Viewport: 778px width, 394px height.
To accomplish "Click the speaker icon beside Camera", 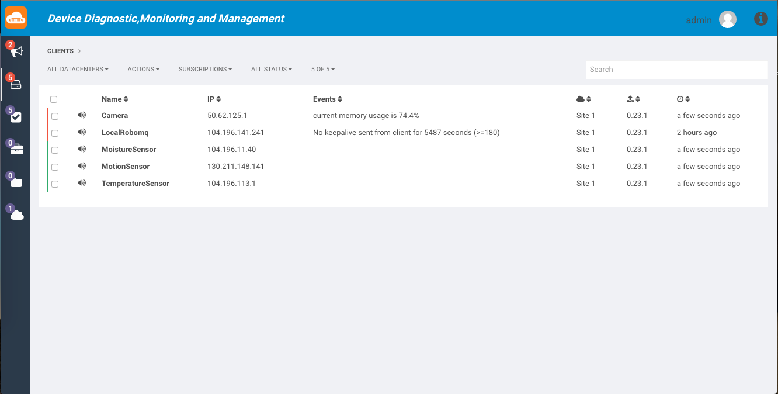I will click(82, 116).
